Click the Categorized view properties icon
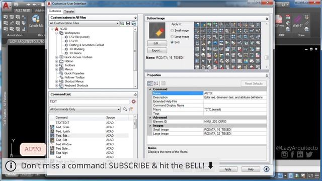This screenshot has width=322, height=181. [150, 83]
